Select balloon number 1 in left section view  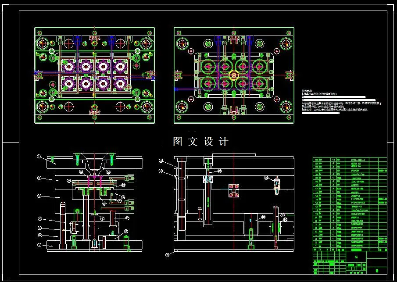[x=39, y=157]
